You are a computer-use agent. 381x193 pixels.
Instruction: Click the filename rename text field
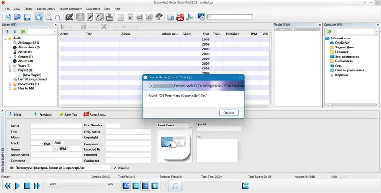59,168
